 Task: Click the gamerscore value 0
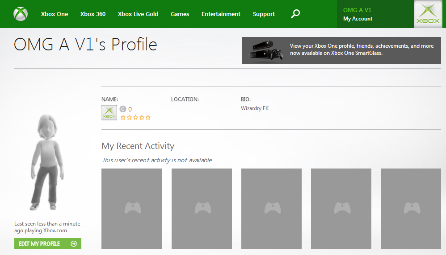click(130, 109)
